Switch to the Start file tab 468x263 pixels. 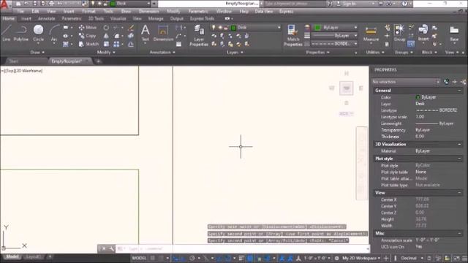[x=13, y=61]
